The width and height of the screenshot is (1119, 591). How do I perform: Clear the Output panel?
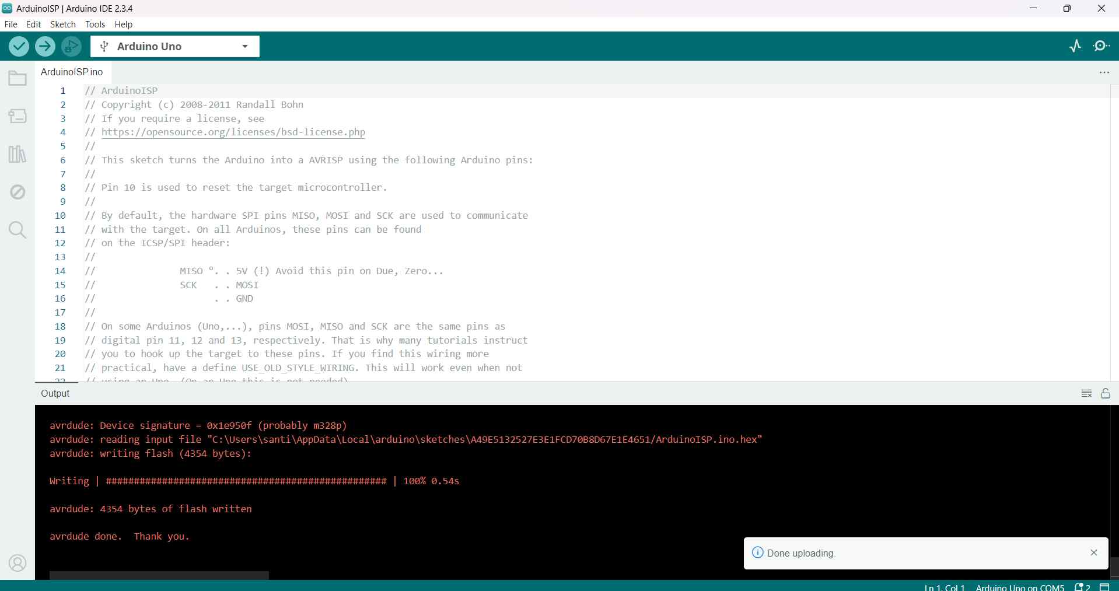click(x=1086, y=394)
